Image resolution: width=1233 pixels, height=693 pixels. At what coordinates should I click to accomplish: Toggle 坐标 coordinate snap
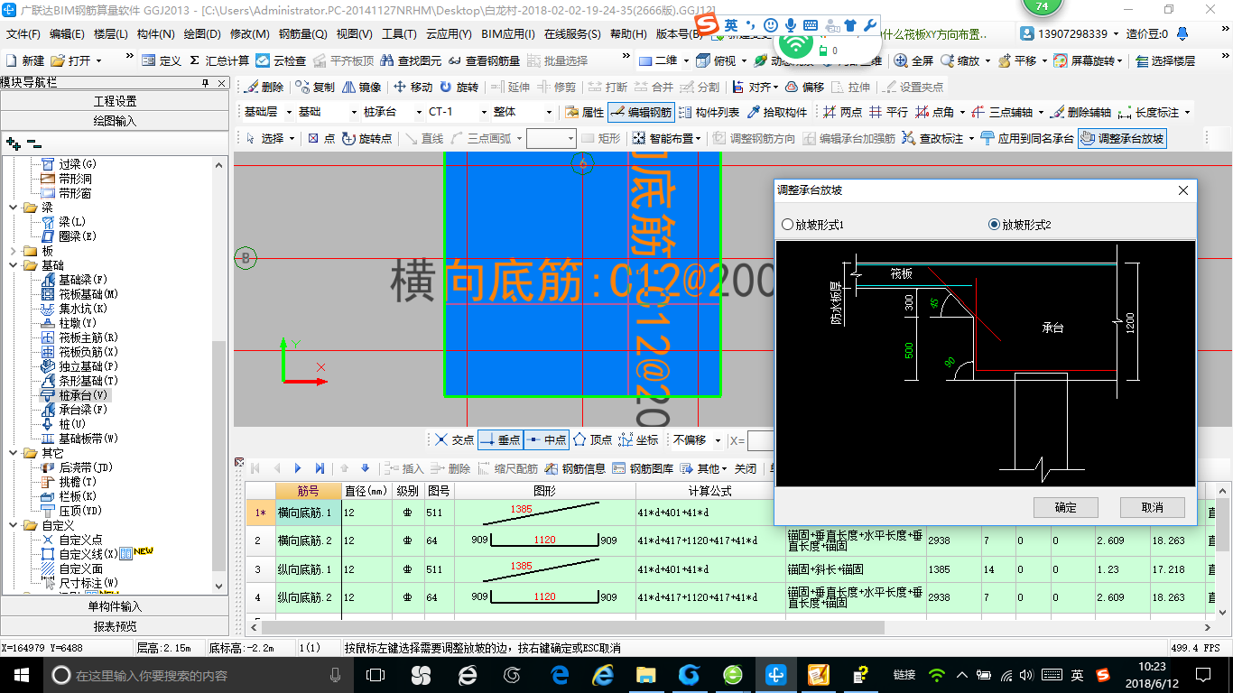pyautogui.click(x=638, y=440)
